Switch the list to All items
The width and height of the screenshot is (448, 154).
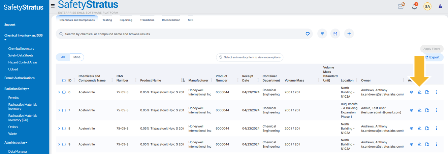(63, 57)
